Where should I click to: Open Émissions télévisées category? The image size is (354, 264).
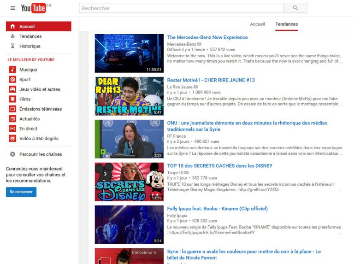41,109
